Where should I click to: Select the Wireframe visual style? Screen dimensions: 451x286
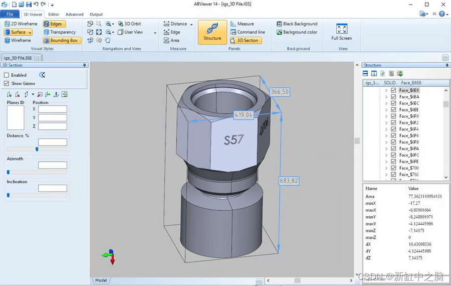pos(18,40)
